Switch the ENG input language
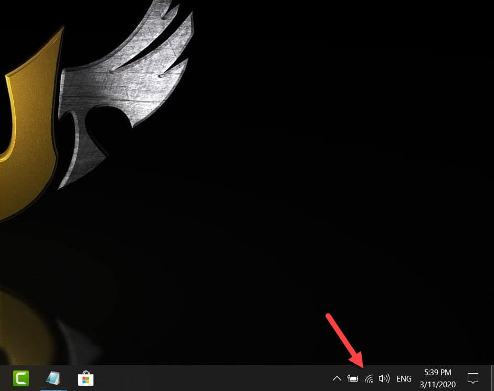Viewport: 494px width, 391px height. point(404,379)
